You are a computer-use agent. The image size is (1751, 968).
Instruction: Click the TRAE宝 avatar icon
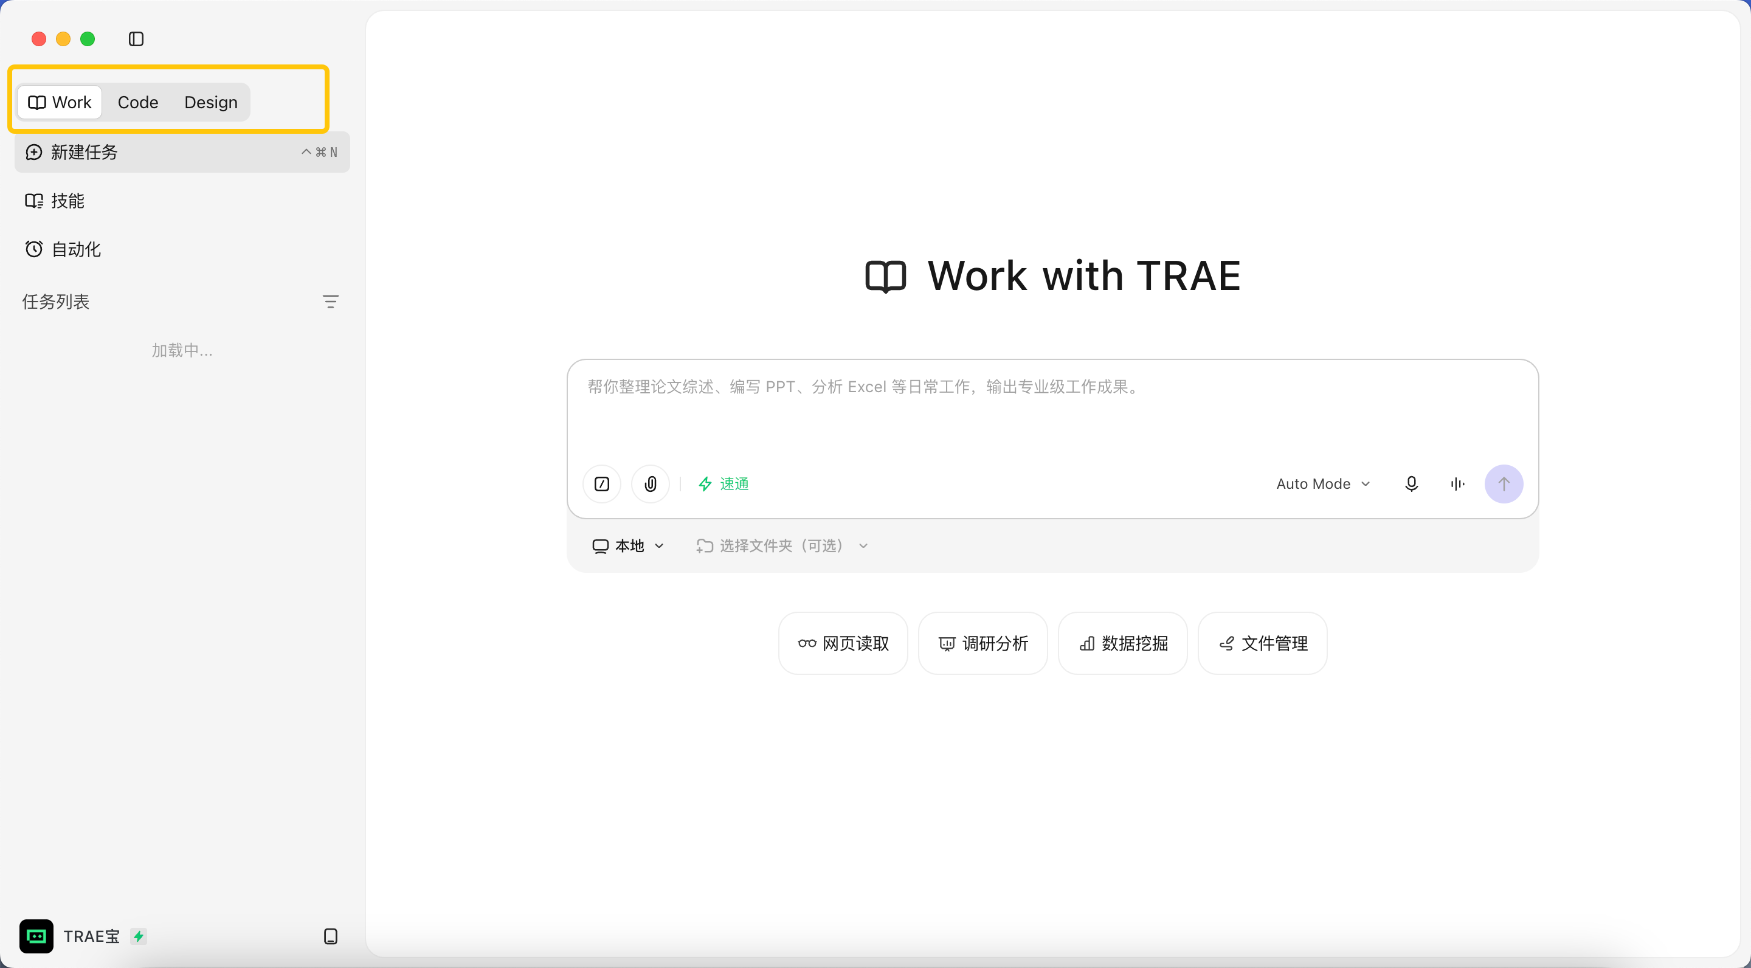(36, 936)
